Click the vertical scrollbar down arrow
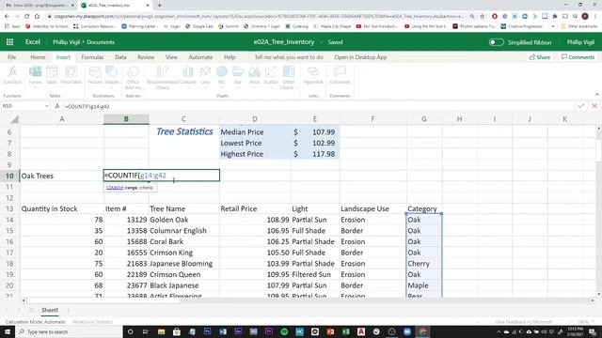Viewport: 602px width, 338px height. (598, 294)
